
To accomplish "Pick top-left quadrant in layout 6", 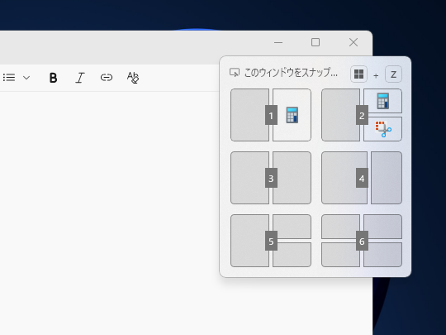I will pos(340,227).
